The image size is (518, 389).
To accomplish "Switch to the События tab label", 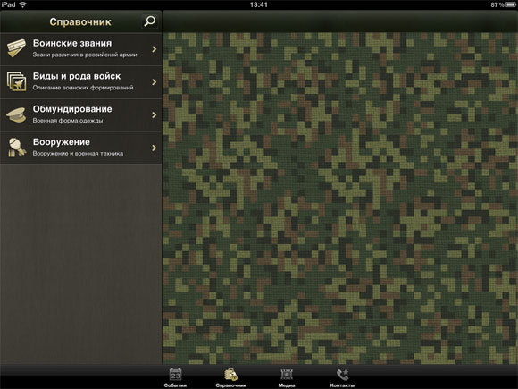I will click(x=175, y=385).
